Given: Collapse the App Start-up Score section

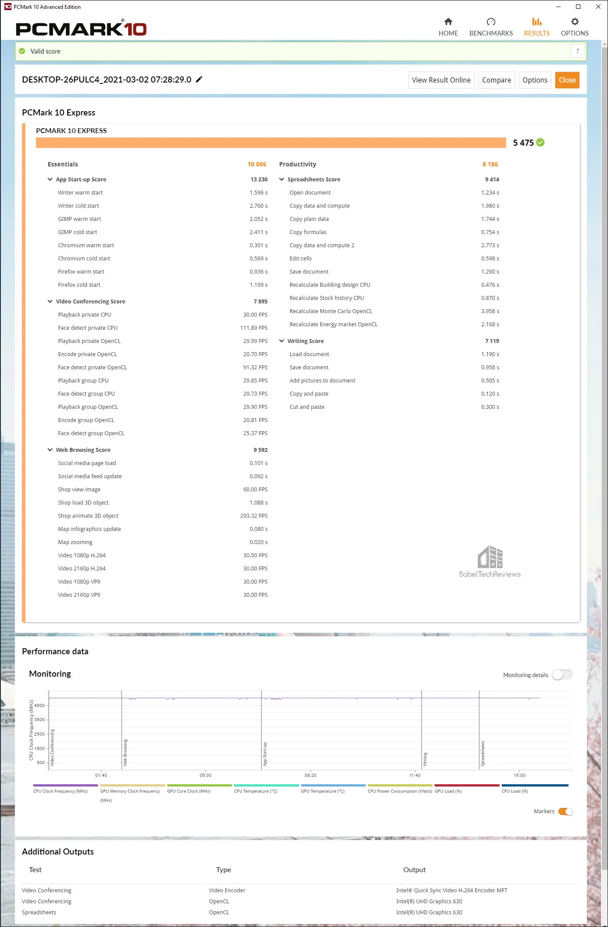Looking at the screenshot, I should 50,179.
